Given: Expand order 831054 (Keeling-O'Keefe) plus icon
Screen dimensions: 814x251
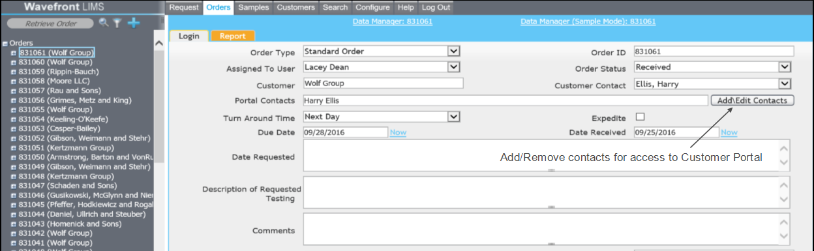Looking at the screenshot, I should 14,120.
